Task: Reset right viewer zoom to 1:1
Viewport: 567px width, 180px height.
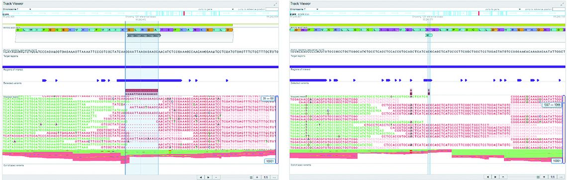Action: click(553, 177)
